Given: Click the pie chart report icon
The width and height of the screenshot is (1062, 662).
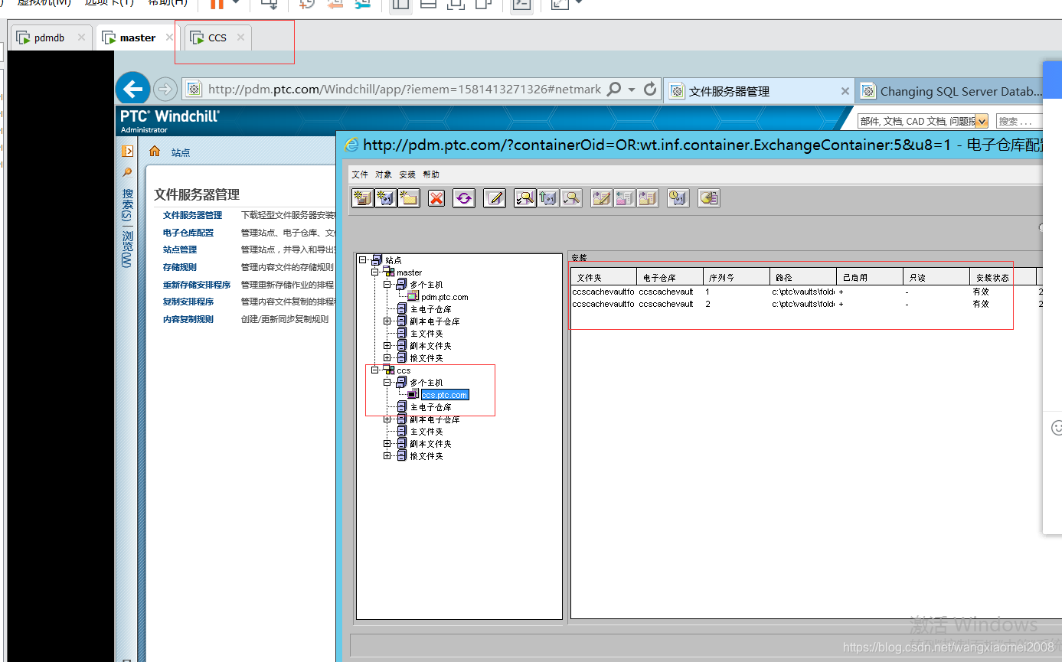Looking at the screenshot, I should pos(709,198).
